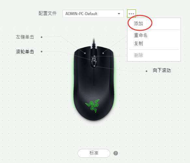Click the bullet beside 左键单击 label
This screenshot has height=163, width=190.
[42, 37]
